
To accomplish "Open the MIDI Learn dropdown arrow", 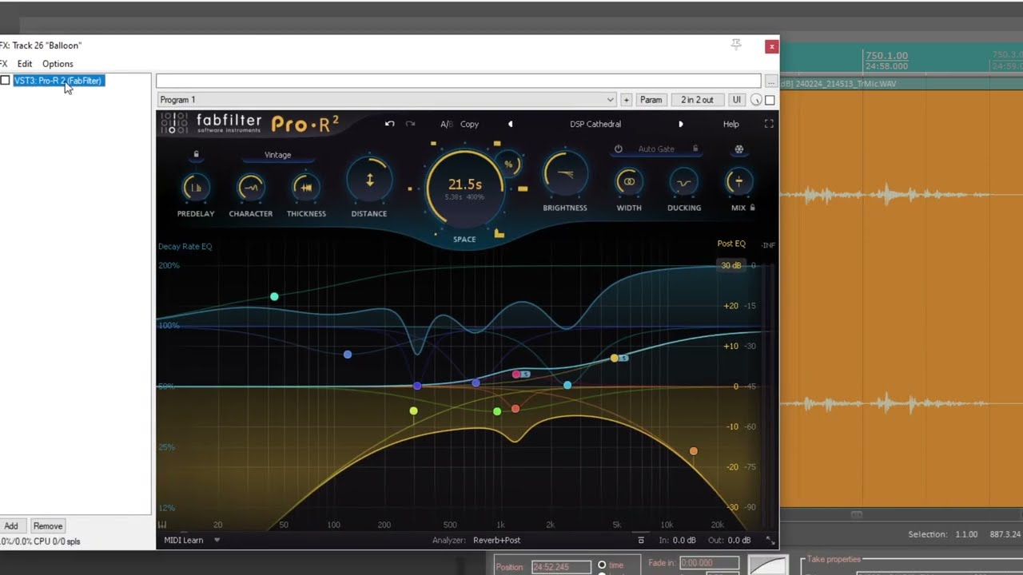I will click(217, 540).
